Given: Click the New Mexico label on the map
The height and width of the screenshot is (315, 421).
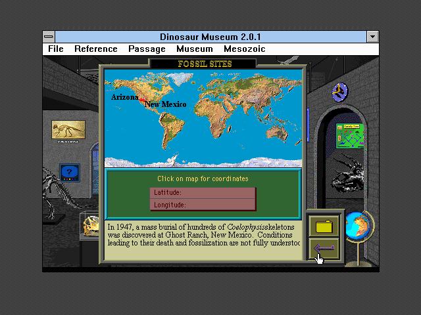Looking at the screenshot, I should point(165,104).
